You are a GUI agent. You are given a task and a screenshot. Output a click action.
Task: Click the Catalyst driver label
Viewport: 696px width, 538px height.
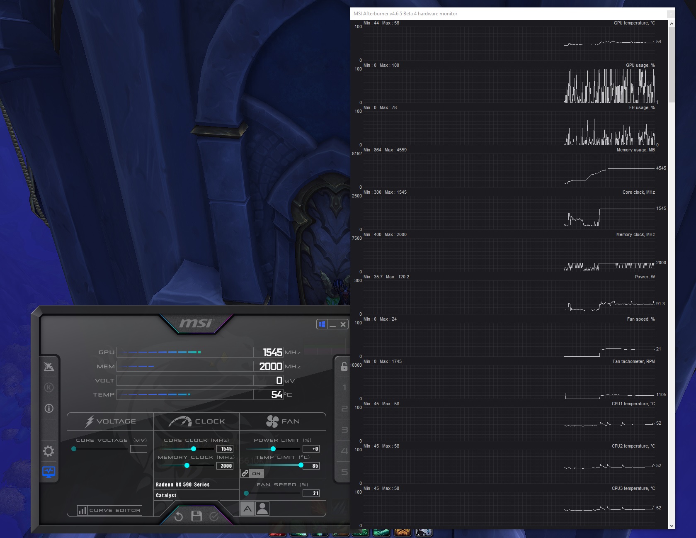pos(166,495)
